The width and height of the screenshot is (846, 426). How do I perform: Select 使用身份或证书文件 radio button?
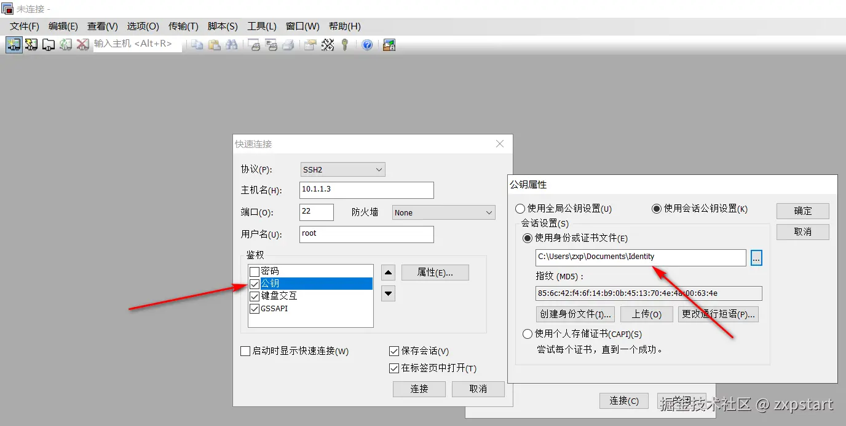(x=528, y=238)
